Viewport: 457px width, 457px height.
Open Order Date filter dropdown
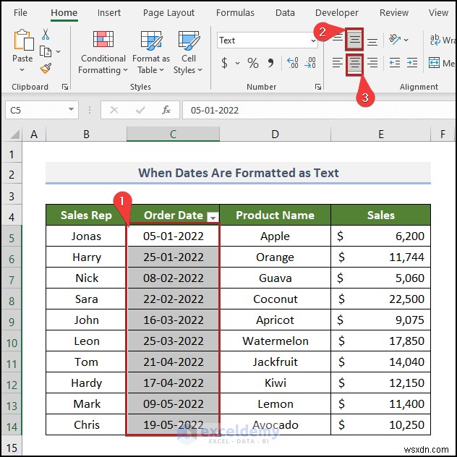[x=213, y=217]
